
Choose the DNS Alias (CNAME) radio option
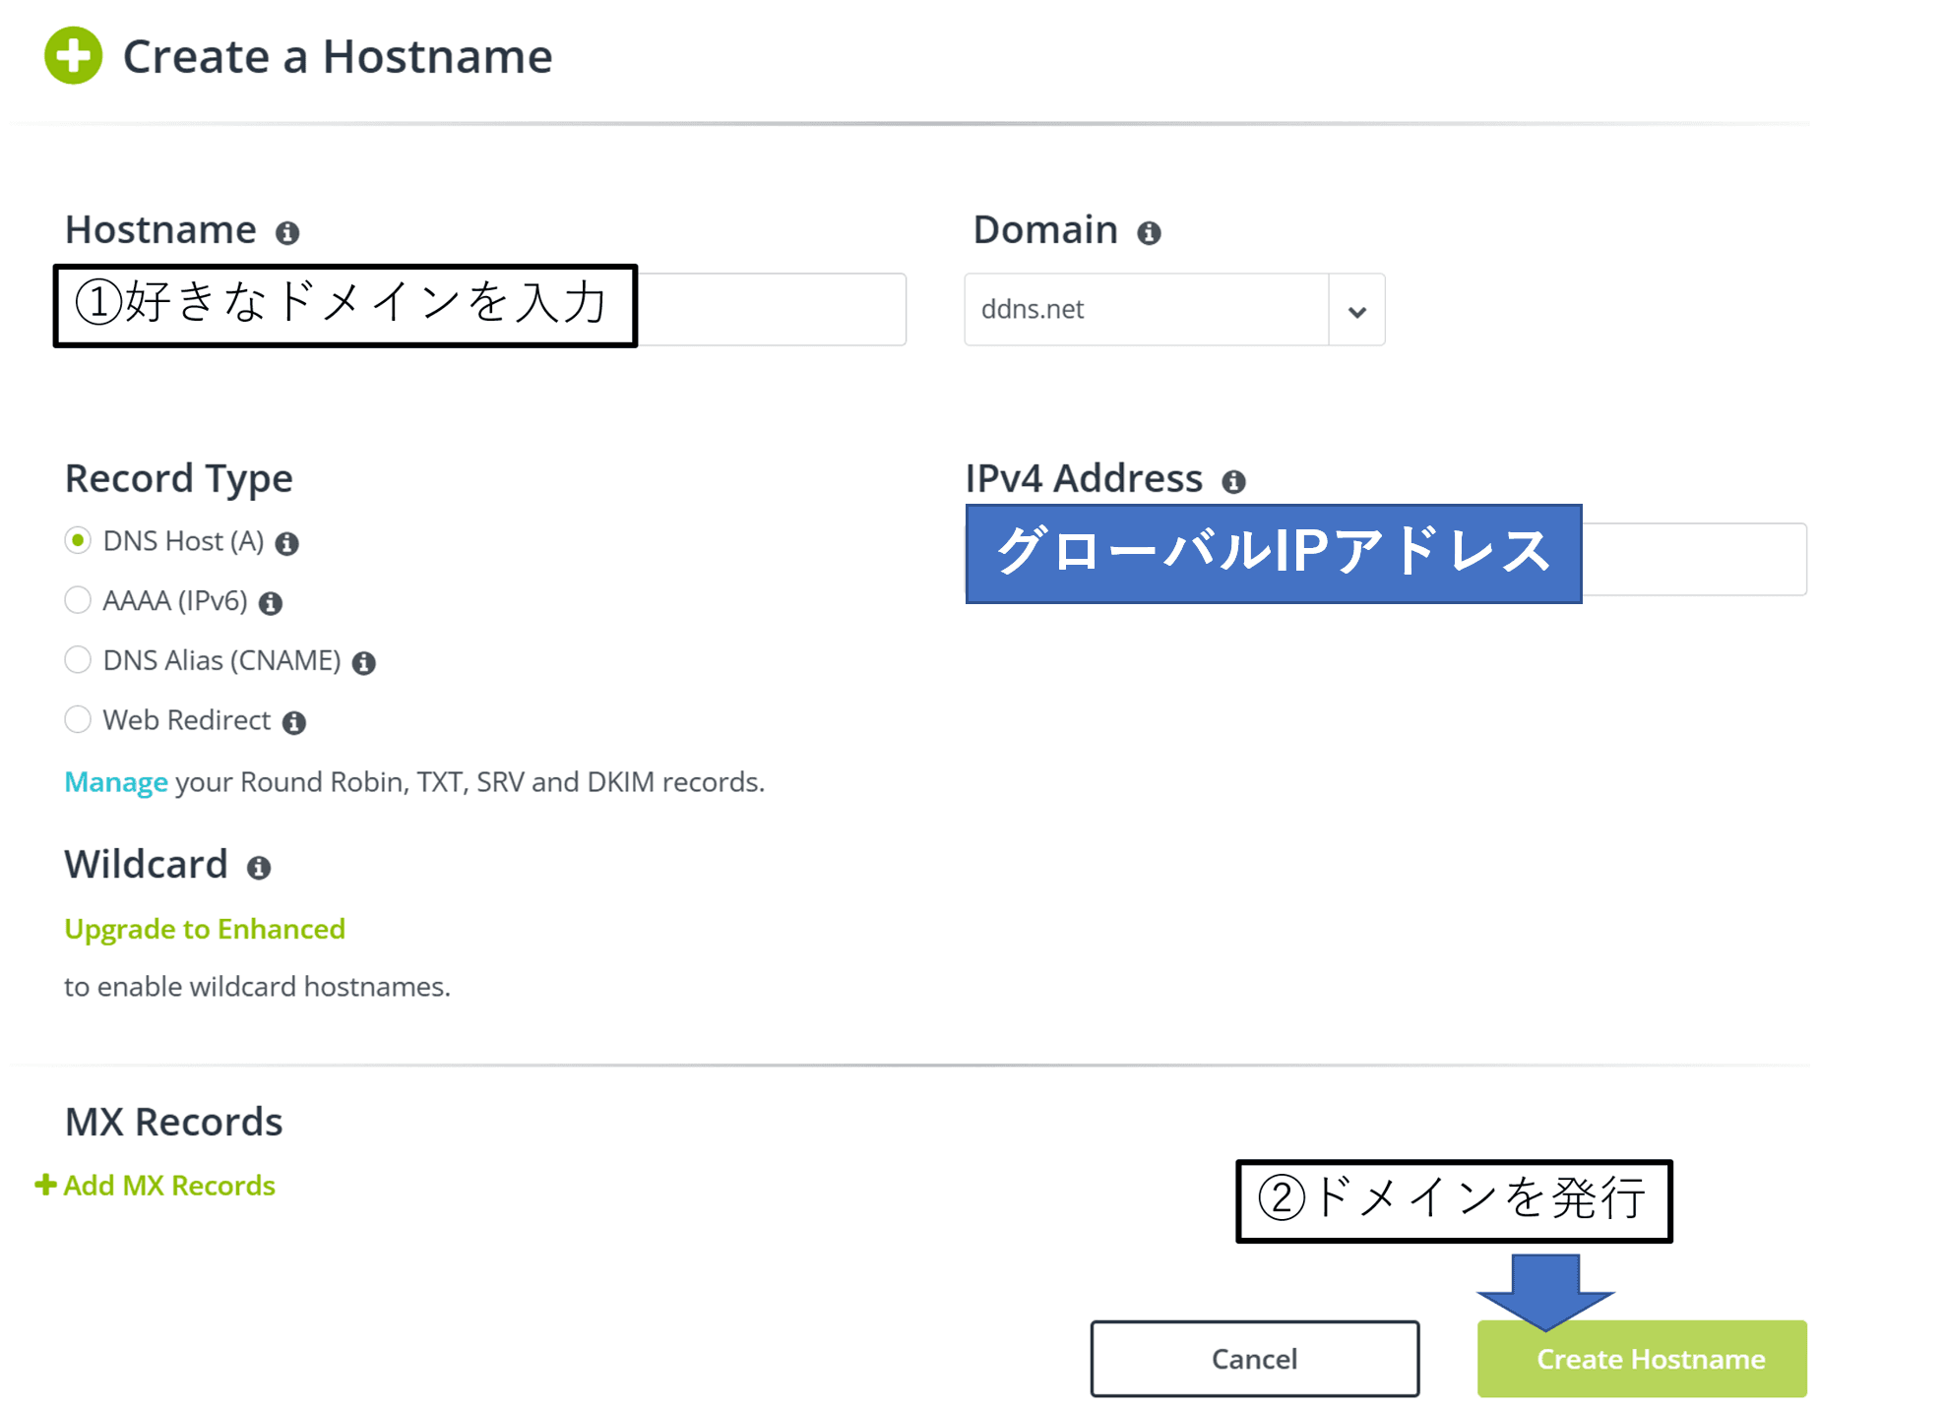[78, 660]
